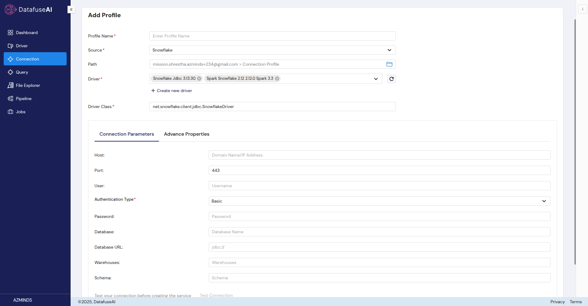
Task: Open File Explorer from sidebar
Action: 10,85
